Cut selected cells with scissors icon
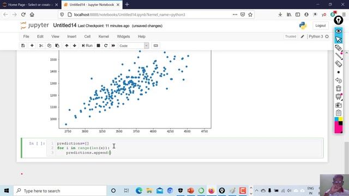 pos(41,46)
